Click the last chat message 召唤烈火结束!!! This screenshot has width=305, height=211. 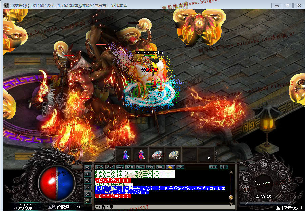click(113, 197)
